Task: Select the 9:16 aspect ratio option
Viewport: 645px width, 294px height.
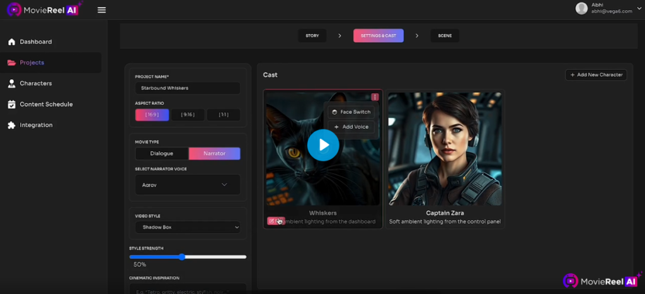Action: [x=188, y=115]
